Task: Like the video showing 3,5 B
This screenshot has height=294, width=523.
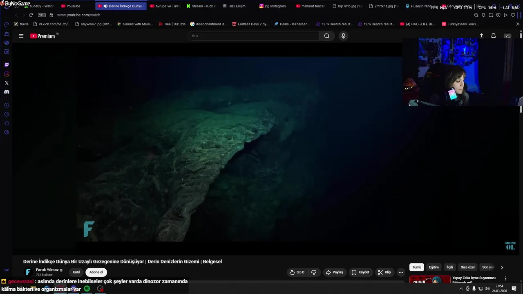Action: pyautogui.click(x=297, y=272)
